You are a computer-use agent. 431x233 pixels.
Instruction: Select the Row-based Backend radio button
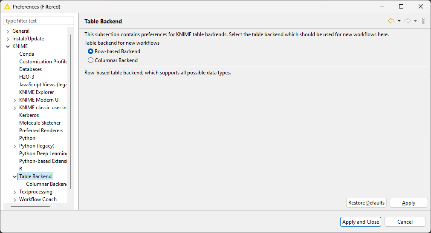90,51
